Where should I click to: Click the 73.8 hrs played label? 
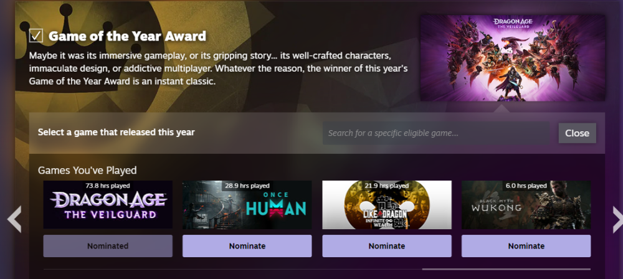tap(108, 186)
